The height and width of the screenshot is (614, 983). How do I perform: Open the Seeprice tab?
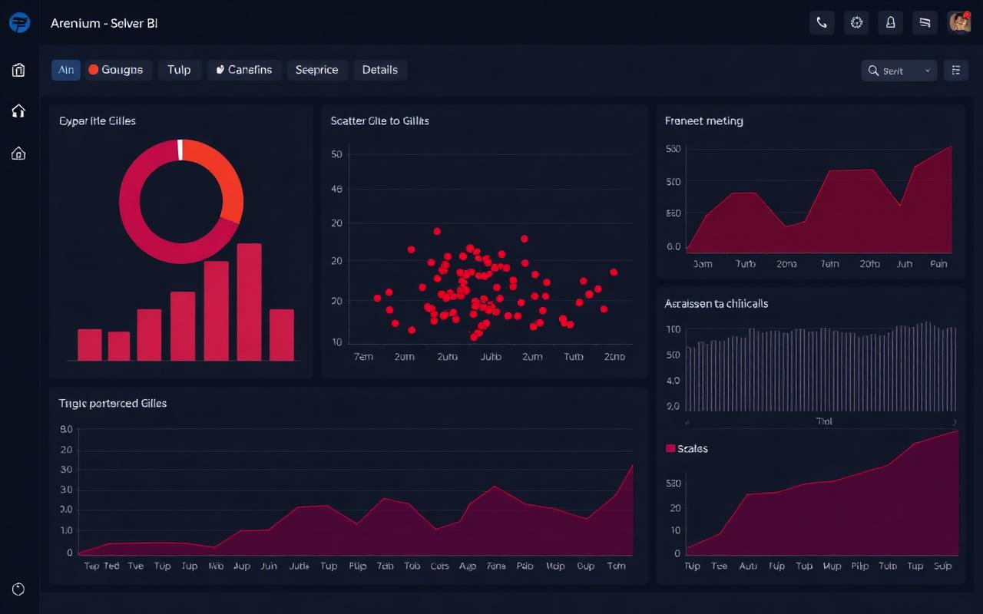[317, 70]
